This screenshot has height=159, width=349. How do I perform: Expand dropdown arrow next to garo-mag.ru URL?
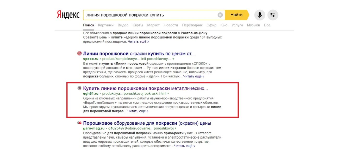(176, 128)
